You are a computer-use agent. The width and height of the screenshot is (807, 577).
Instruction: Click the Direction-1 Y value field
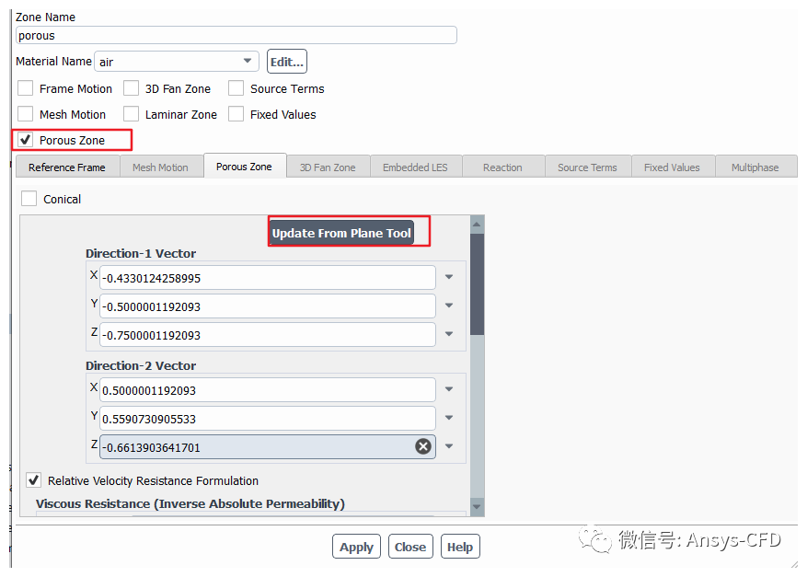tap(268, 306)
